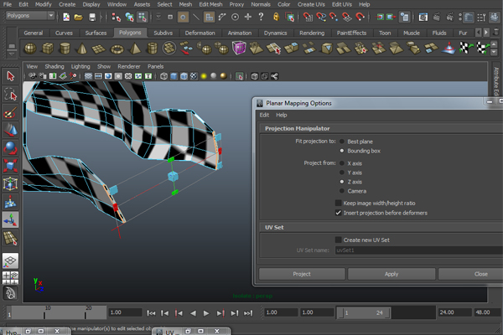Click Open Scene folder icon
503x335 pixels.
coord(79,17)
